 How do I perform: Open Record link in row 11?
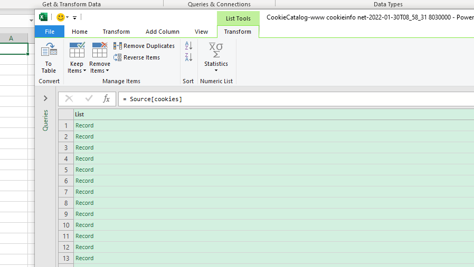[84, 236]
